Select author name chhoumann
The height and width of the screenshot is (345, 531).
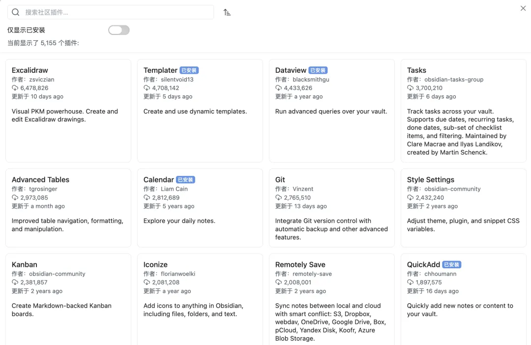click(x=440, y=274)
